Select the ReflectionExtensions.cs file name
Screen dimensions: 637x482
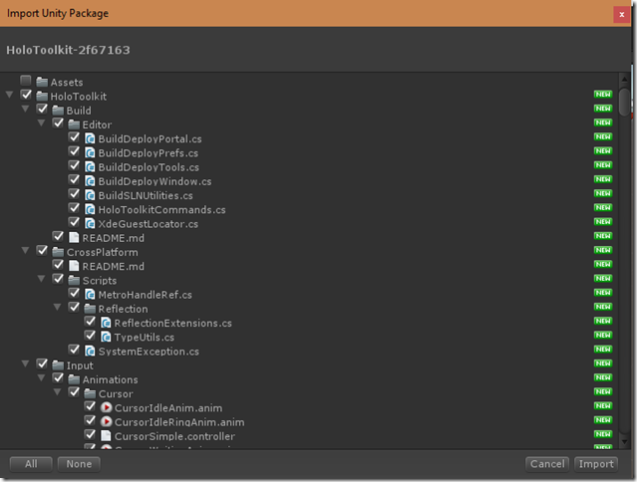pos(173,324)
